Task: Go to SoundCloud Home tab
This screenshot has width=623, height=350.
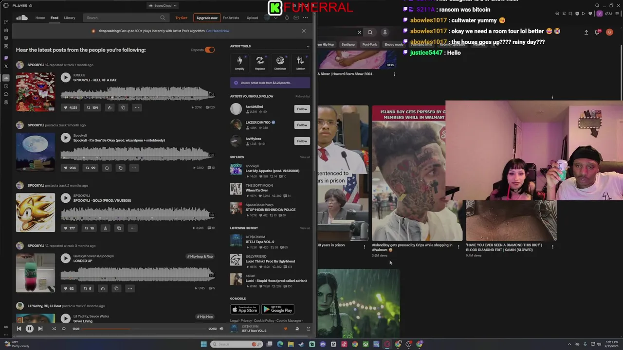Action: [x=40, y=18]
